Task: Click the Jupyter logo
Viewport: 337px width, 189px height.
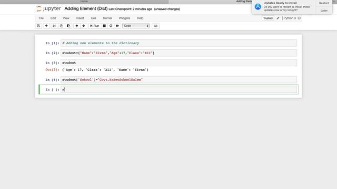Action: point(48,9)
